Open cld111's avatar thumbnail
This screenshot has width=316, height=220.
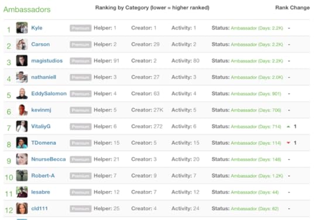pos(22,208)
